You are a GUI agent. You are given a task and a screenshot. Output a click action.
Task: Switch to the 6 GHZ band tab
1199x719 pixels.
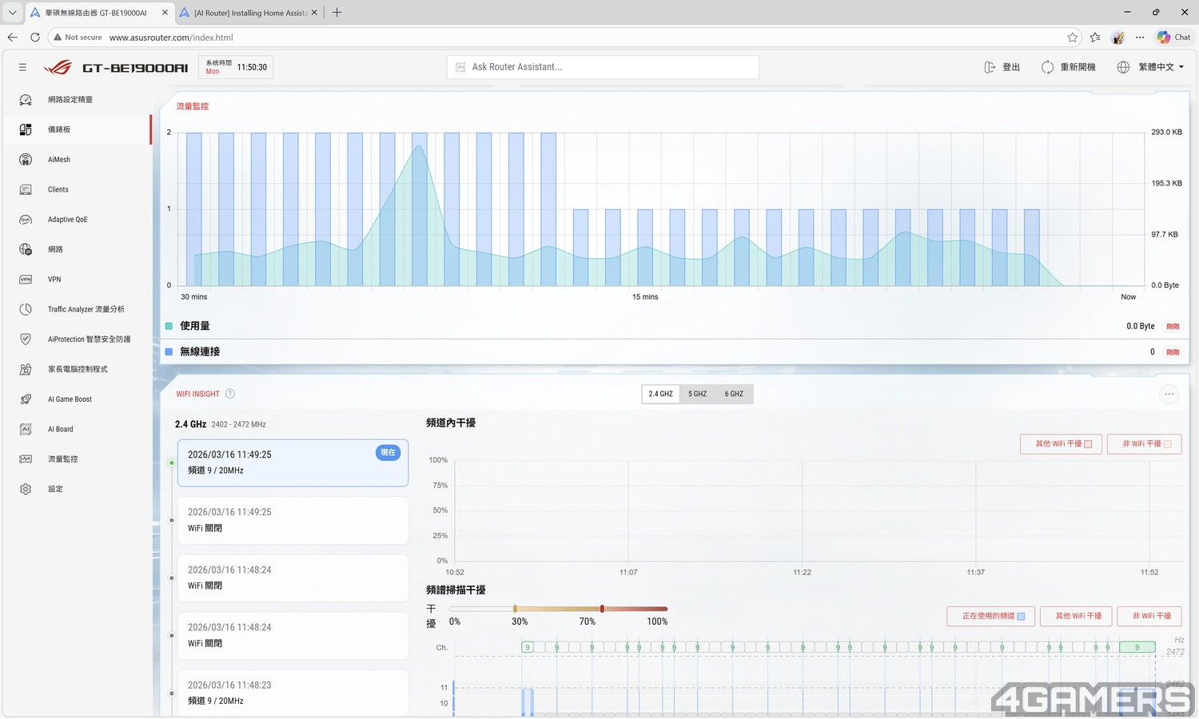(x=734, y=394)
